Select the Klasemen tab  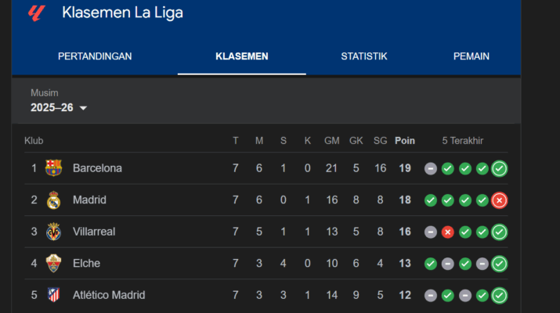[x=242, y=56]
